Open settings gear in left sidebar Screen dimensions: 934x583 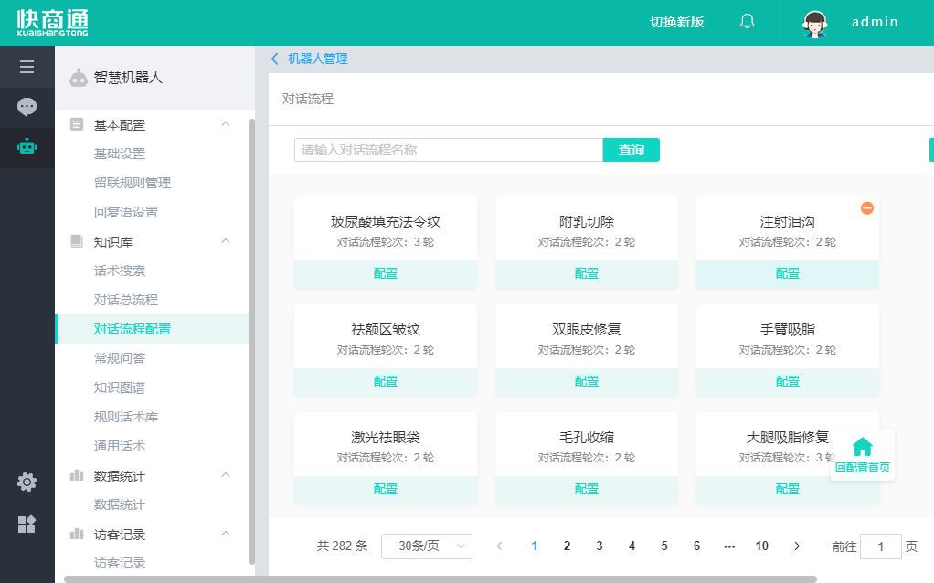(x=27, y=482)
